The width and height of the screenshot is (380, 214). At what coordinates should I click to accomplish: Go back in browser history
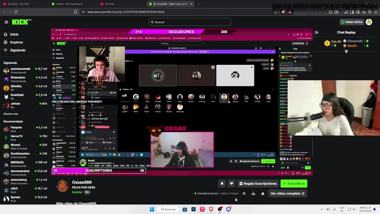4,12
